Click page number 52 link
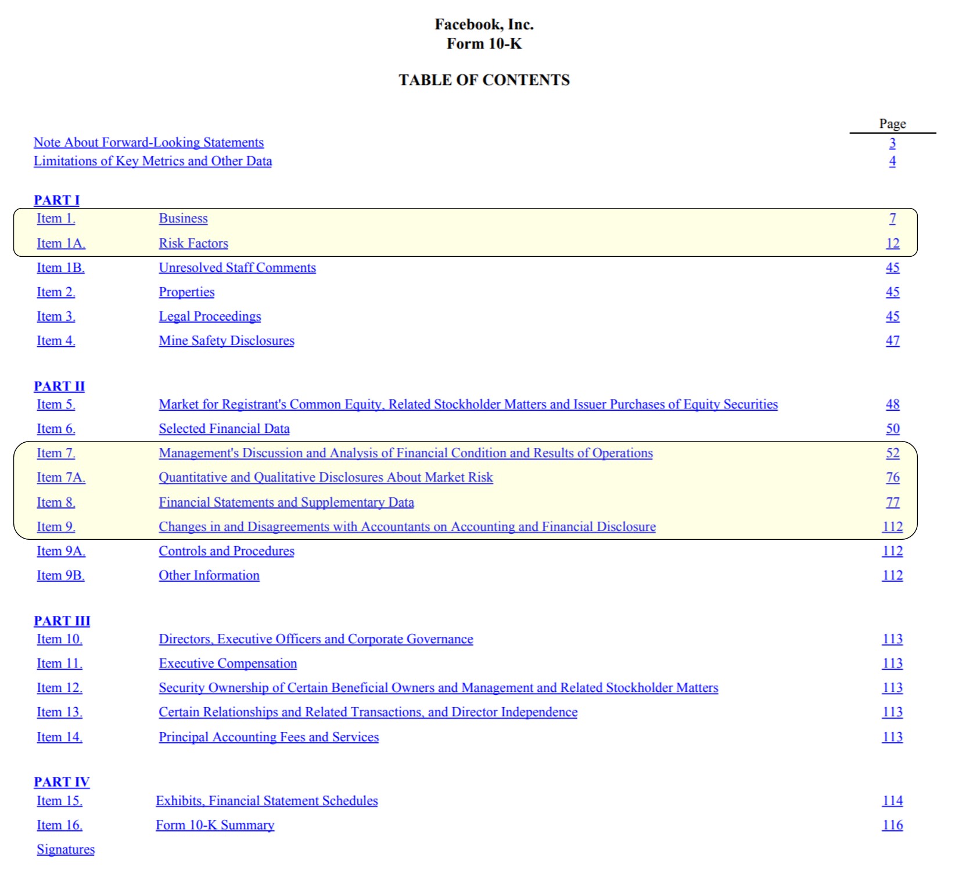Screen dimensions: 955x875 point(892,453)
